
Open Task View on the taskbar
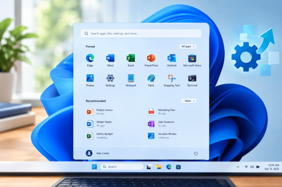[x=149, y=167]
